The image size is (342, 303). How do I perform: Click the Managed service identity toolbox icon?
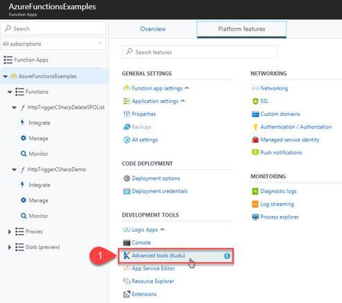point(255,140)
